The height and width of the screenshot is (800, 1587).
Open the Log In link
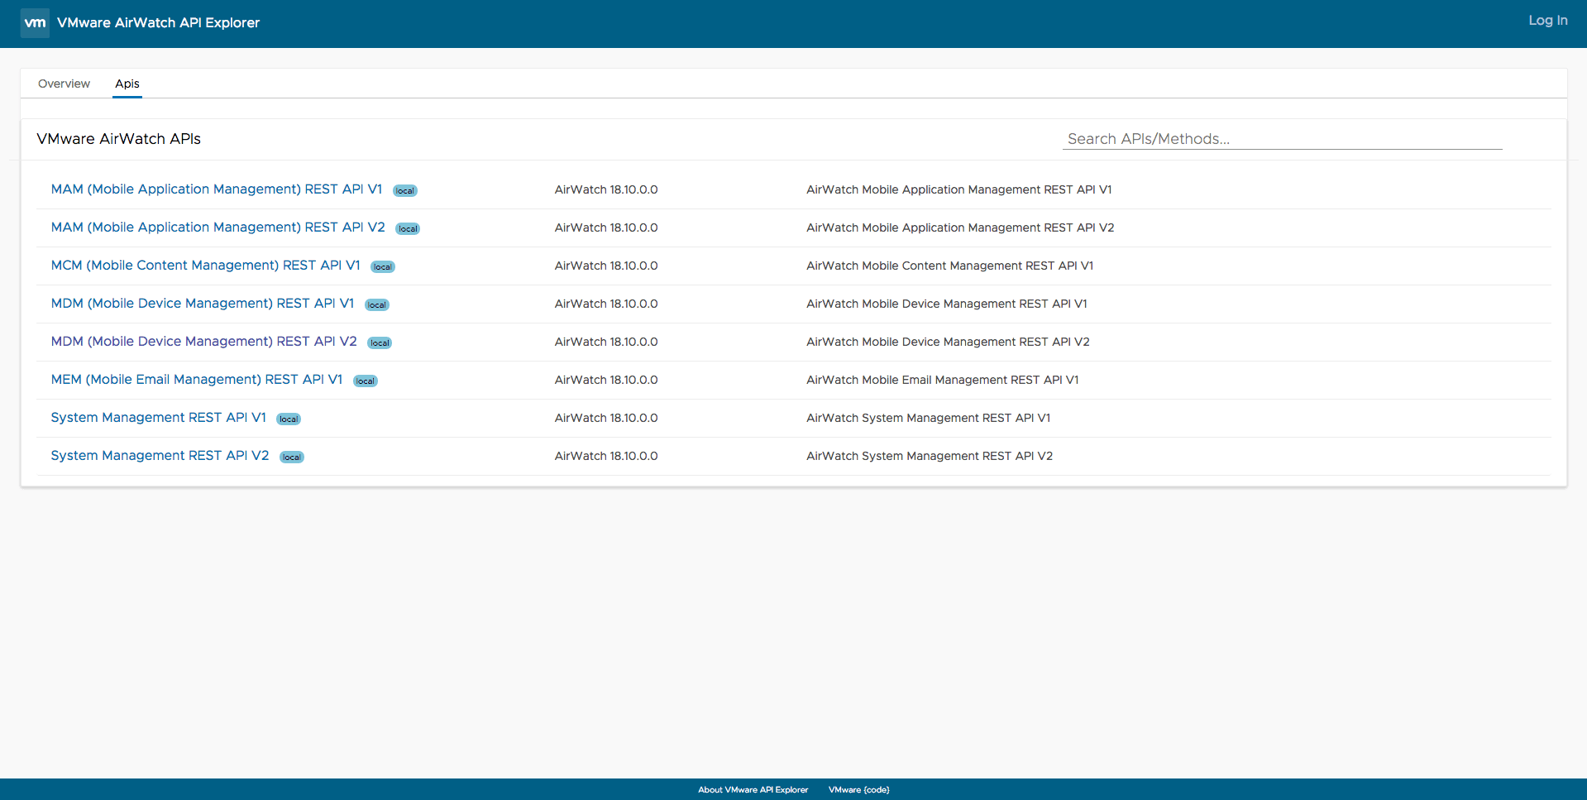point(1547,21)
